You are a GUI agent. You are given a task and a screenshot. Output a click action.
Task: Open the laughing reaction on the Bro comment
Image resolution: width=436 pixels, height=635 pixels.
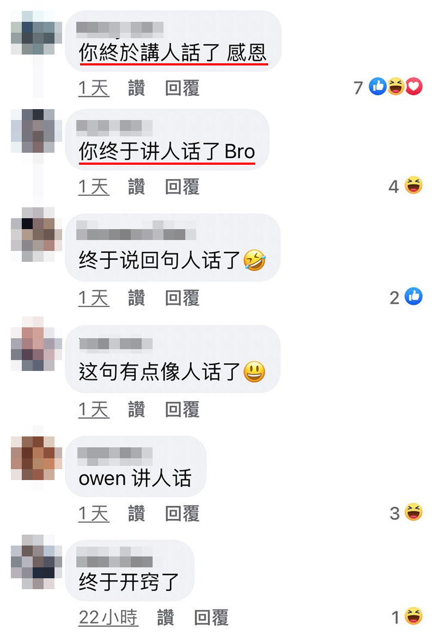tap(413, 185)
